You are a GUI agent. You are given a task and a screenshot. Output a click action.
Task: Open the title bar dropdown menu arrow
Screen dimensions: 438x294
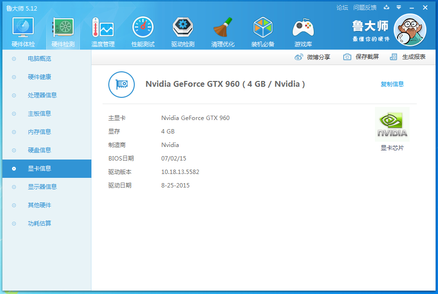coord(399,7)
